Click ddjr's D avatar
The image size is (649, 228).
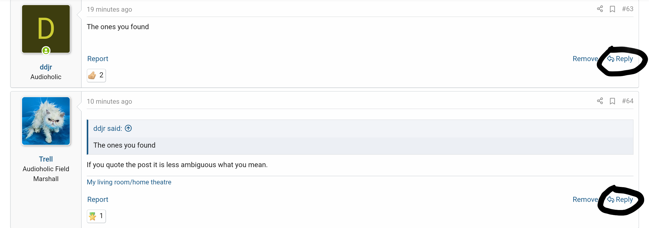pyautogui.click(x=46, y=29)
